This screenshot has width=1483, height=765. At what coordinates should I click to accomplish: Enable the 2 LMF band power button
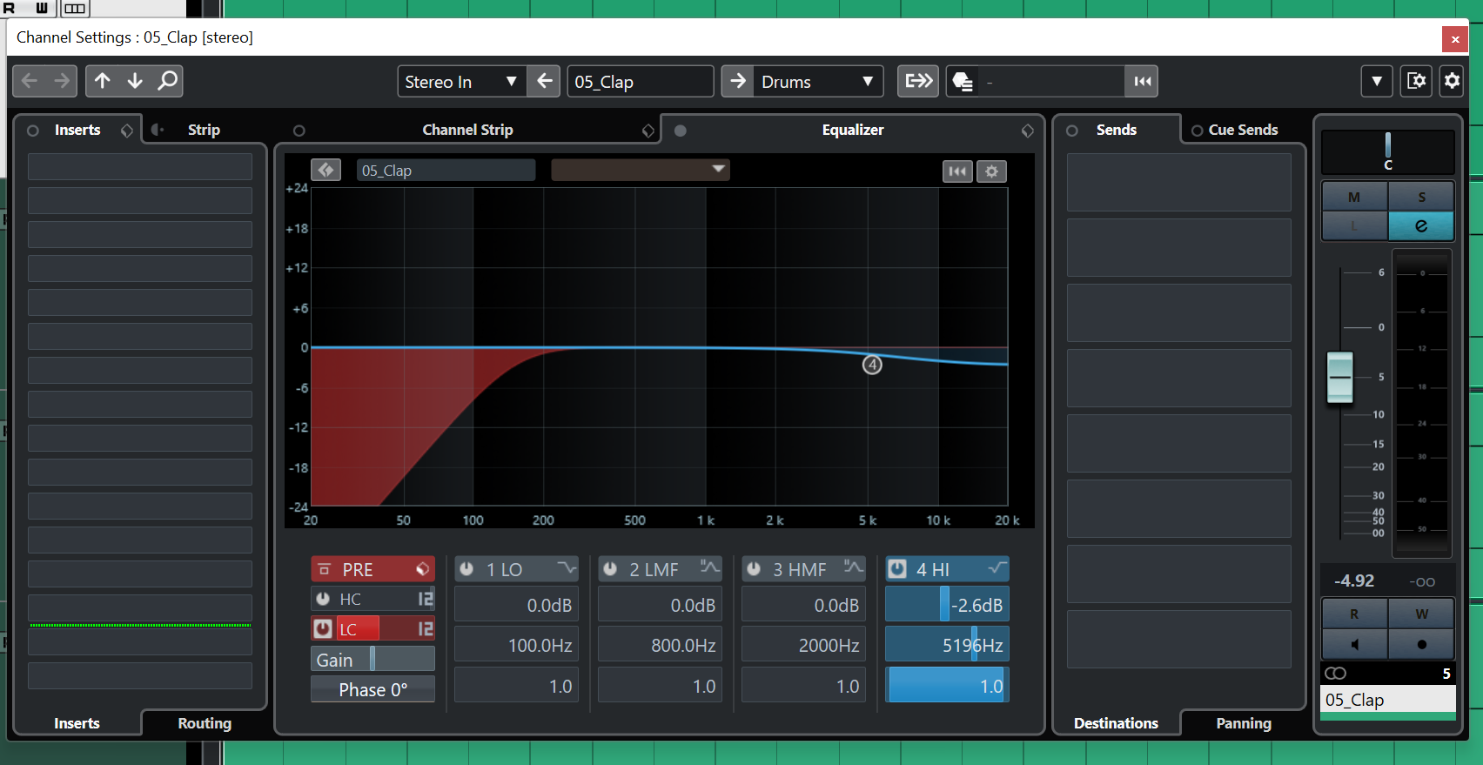tap(610, 569)
